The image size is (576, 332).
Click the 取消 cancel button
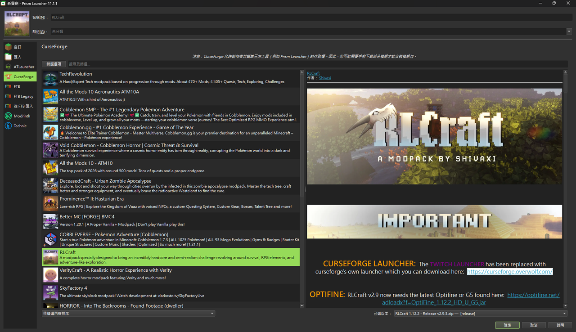[x=534, y=325]
